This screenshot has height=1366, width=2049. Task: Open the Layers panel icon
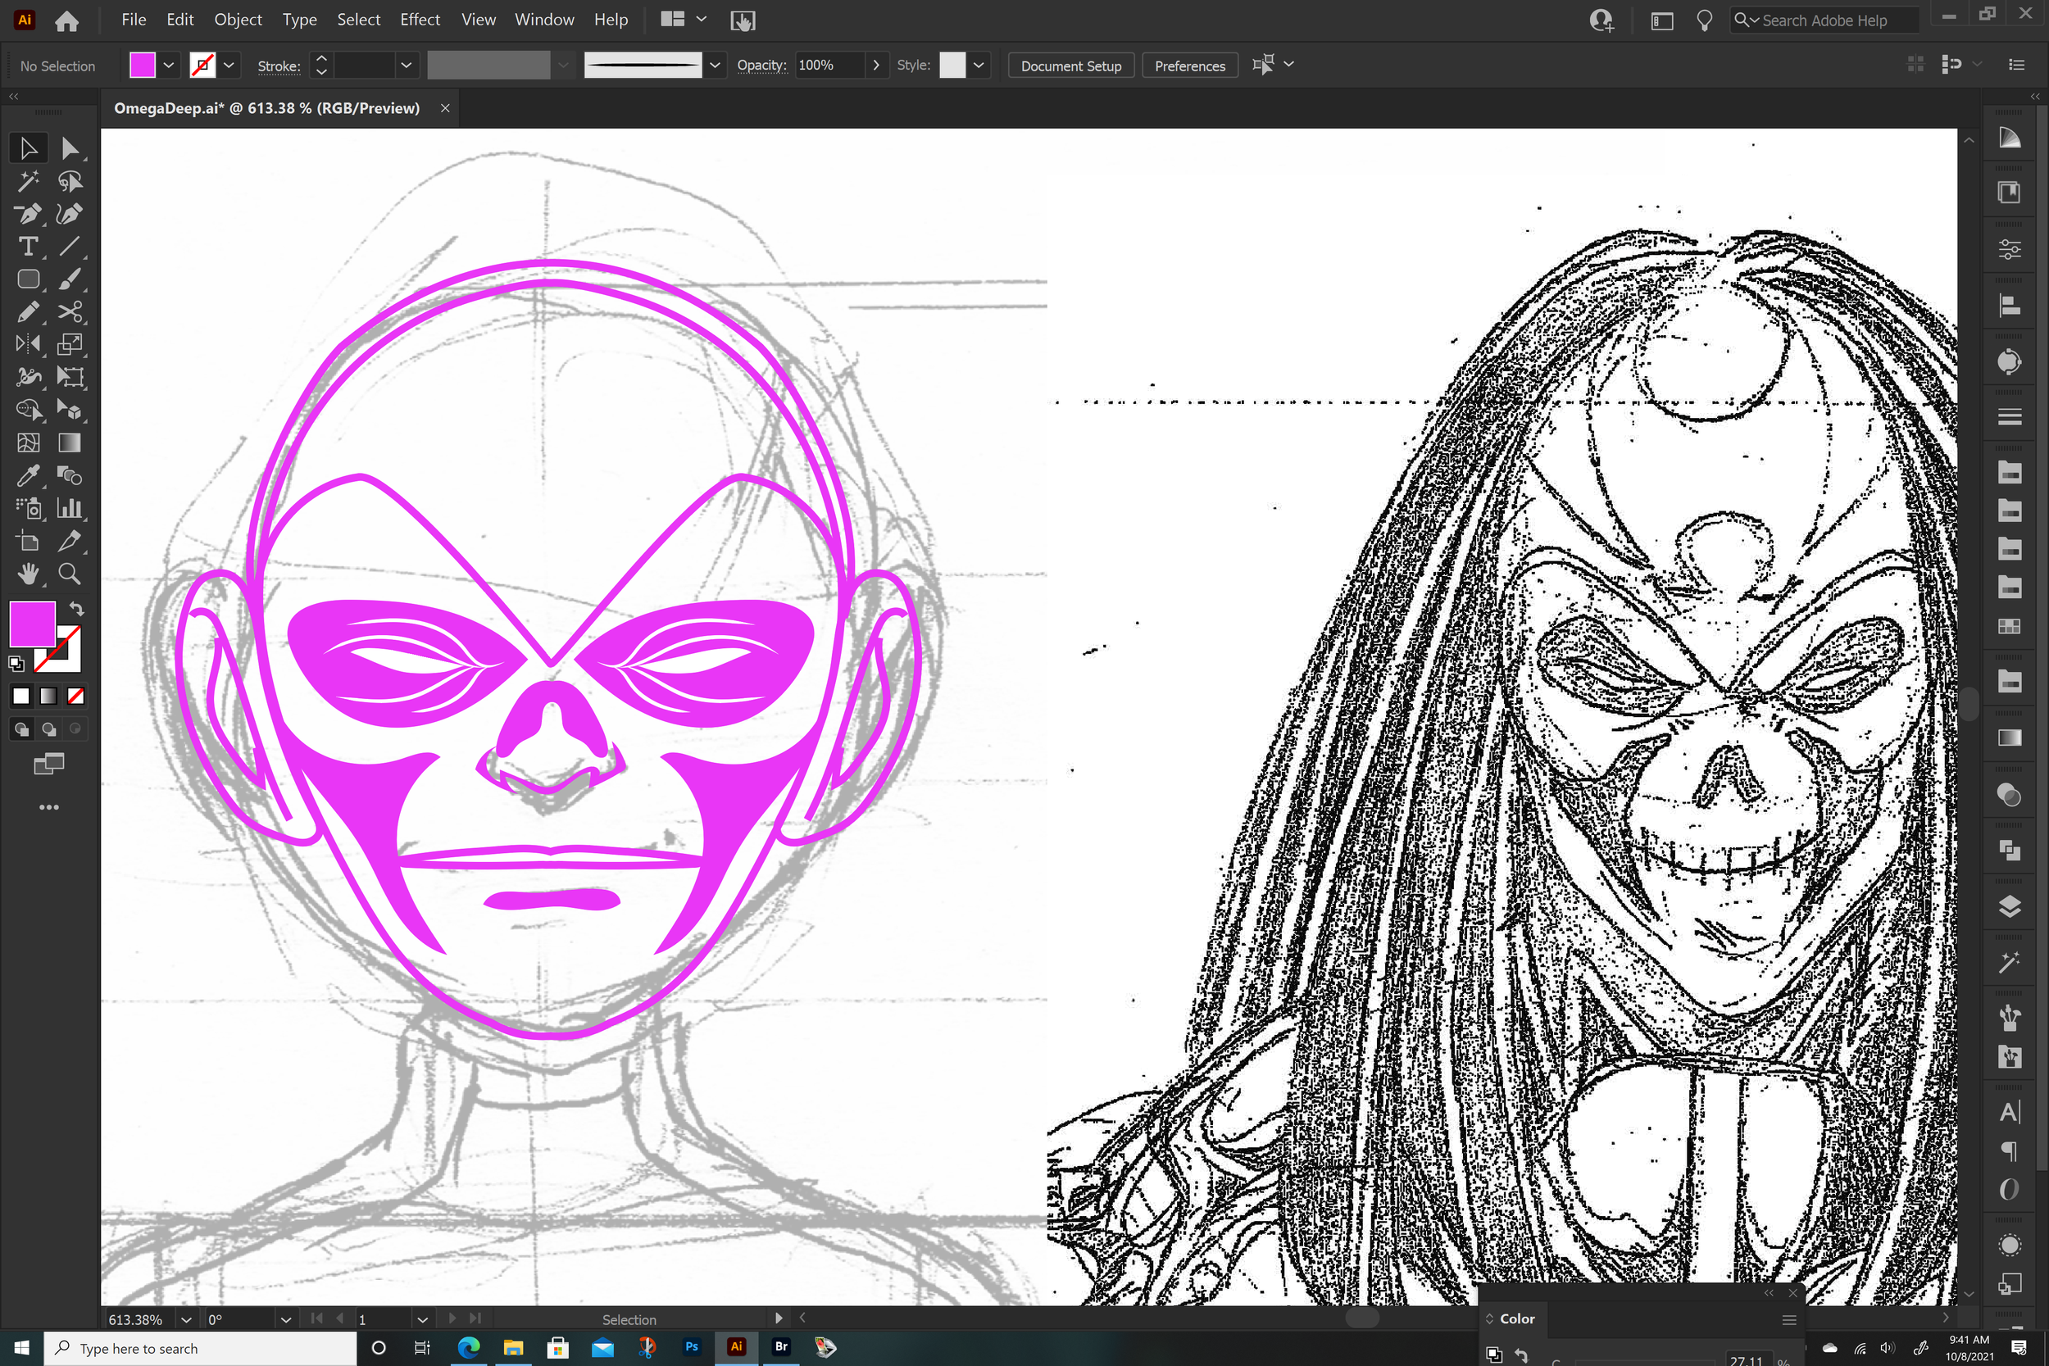[x=2009, y=906]
